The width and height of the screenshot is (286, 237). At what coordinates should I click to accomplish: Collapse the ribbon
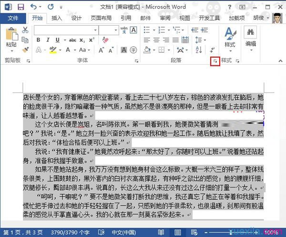click(280, 61)
